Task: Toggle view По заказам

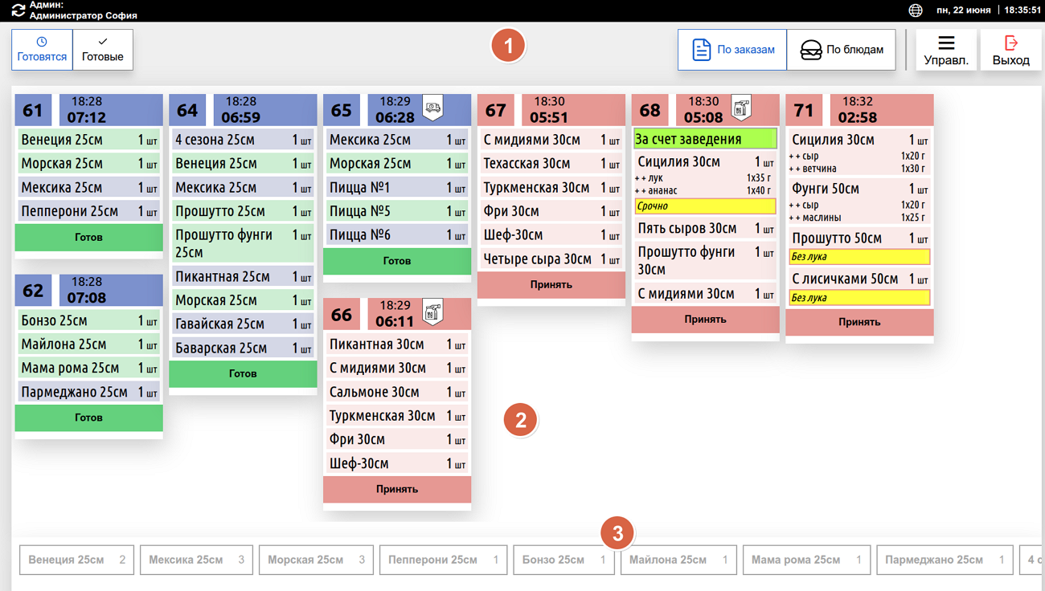Action: [732, 50]
